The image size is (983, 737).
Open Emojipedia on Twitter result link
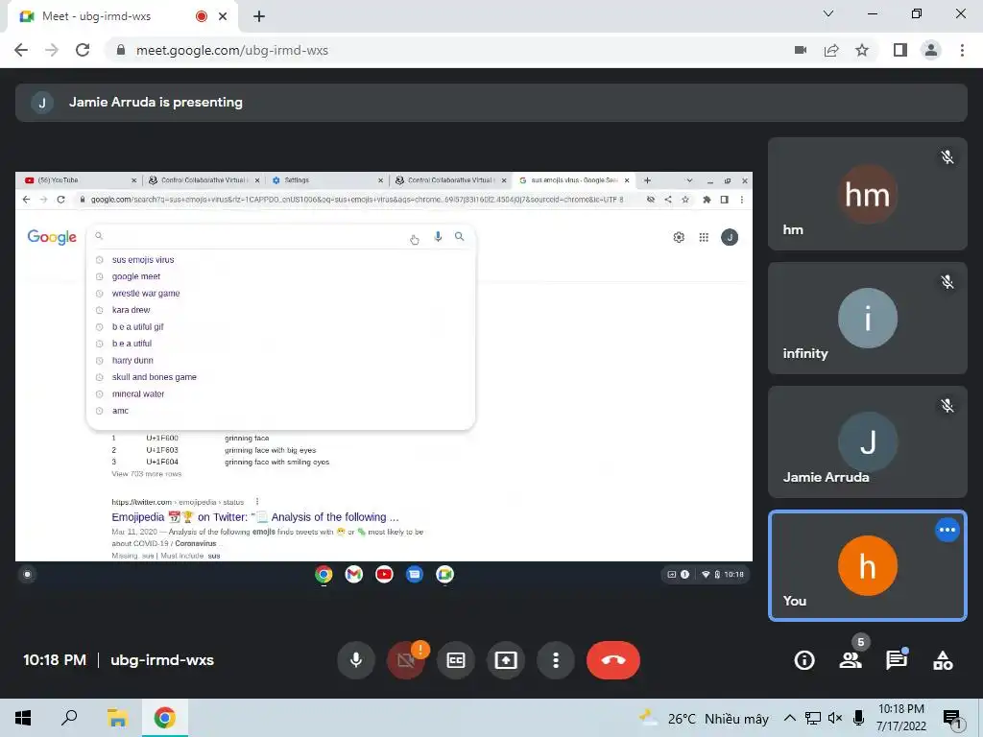coord(255,517)
